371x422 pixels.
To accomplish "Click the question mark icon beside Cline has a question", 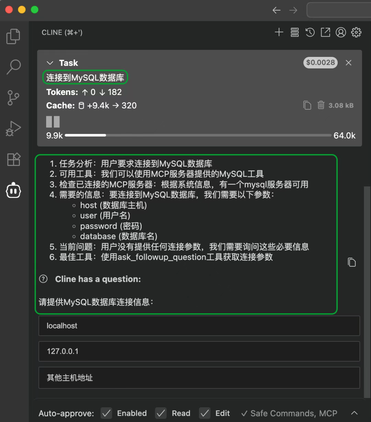I will click(x=43, y=279).
